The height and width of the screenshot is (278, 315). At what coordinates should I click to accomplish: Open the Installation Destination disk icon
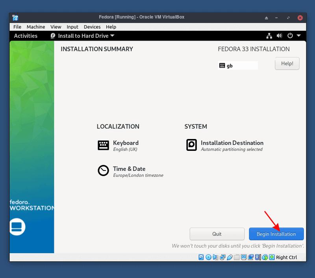click(x=191, y=145)
